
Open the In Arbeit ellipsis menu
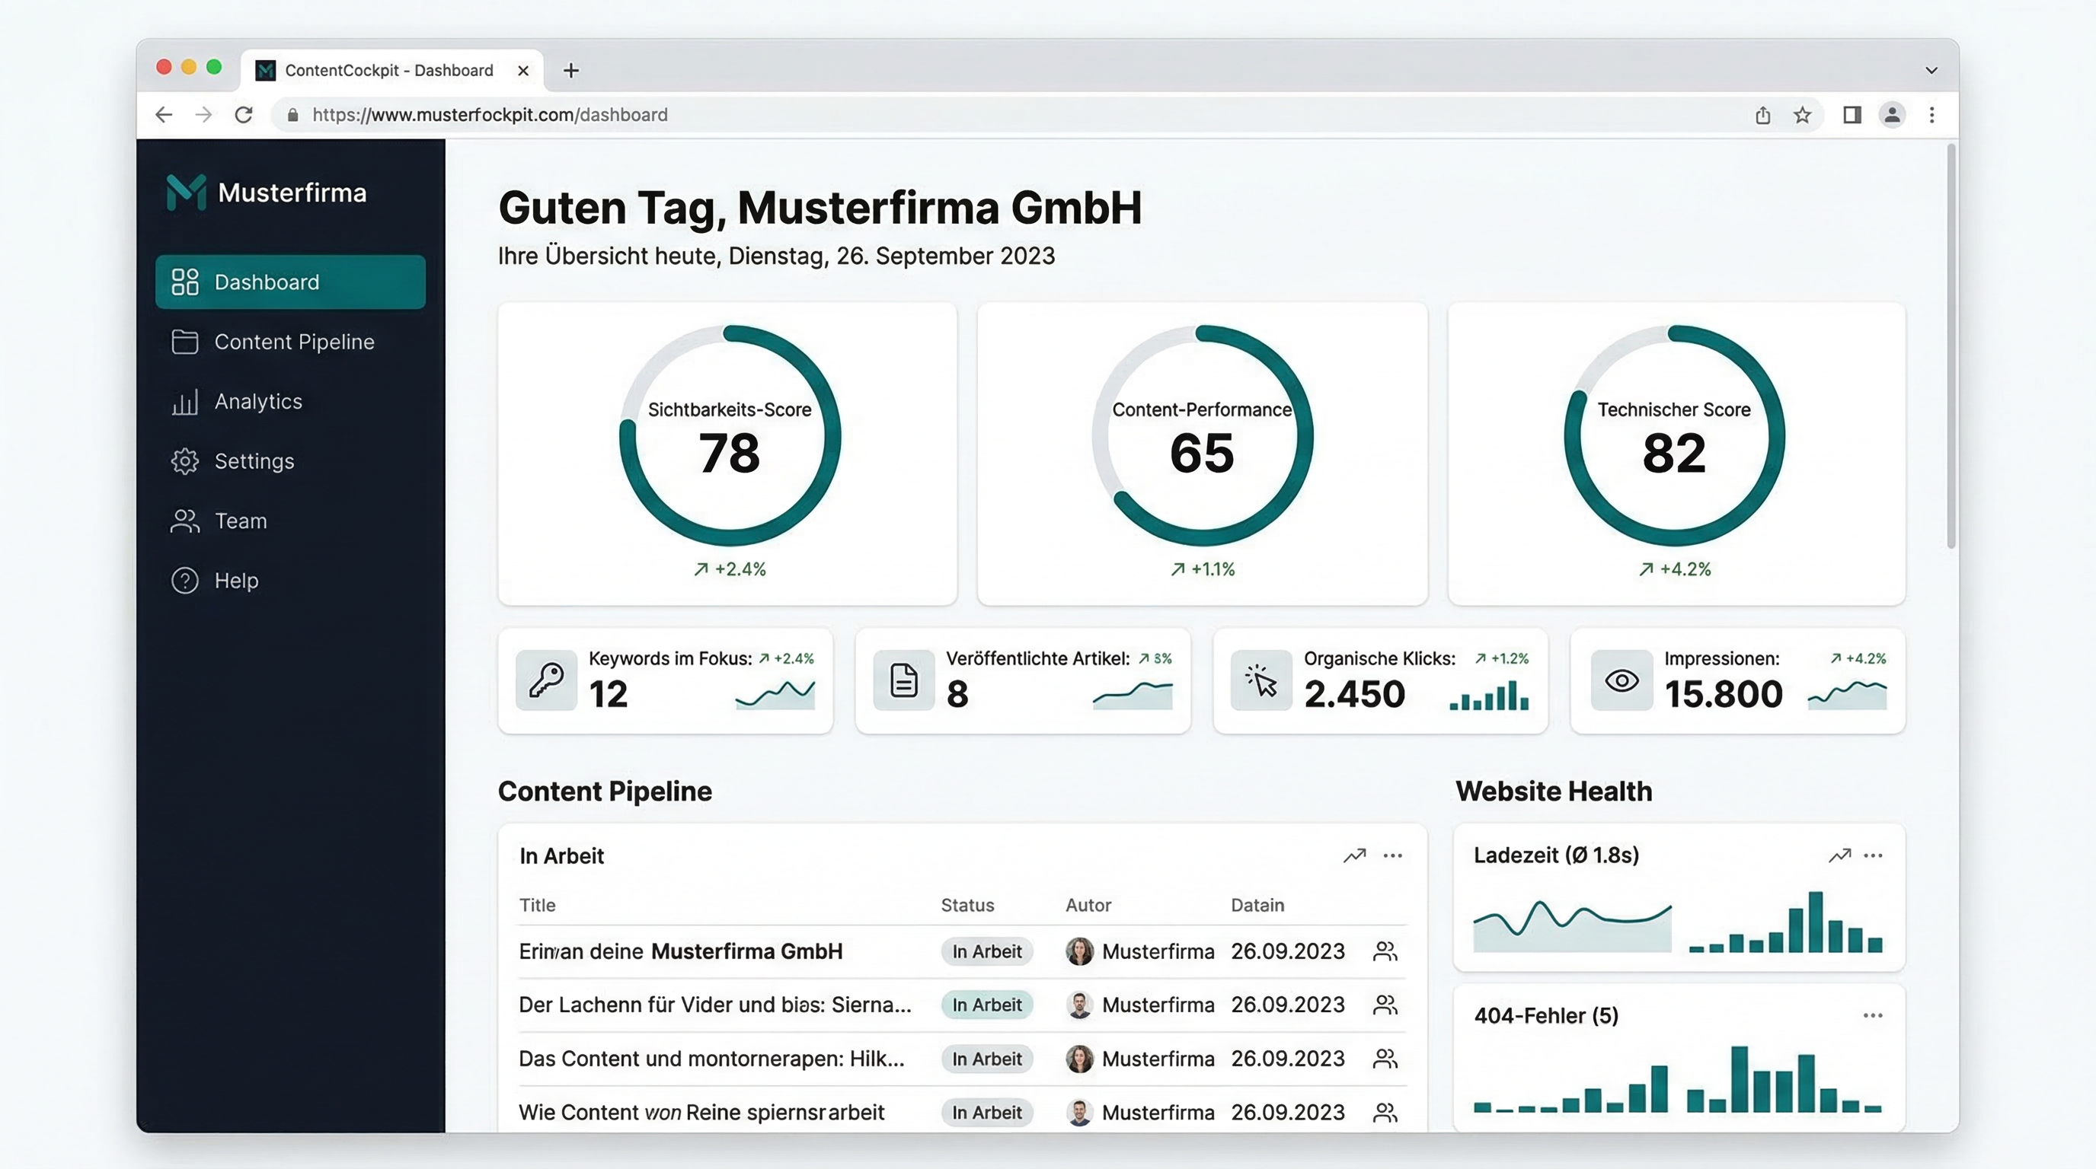[1393, 855]
